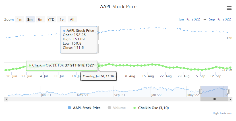Click the scrollbar right arrow

click(231, 99)
